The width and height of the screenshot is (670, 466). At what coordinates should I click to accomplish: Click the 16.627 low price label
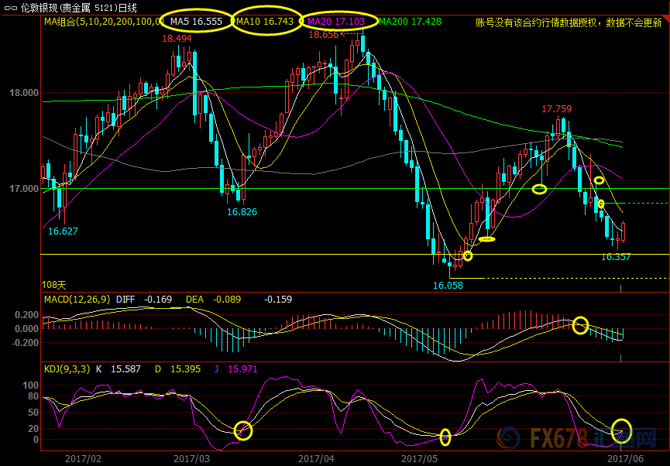coord(63,231)
